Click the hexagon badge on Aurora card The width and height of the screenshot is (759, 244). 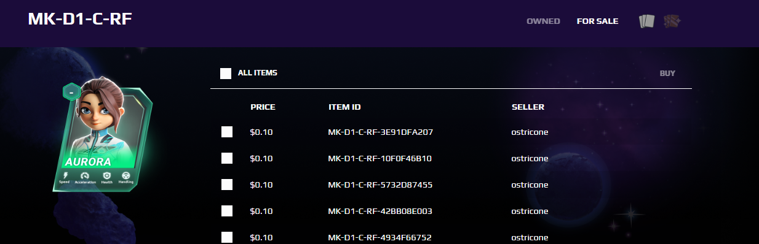pyautogui.click(x=72, y=92)
